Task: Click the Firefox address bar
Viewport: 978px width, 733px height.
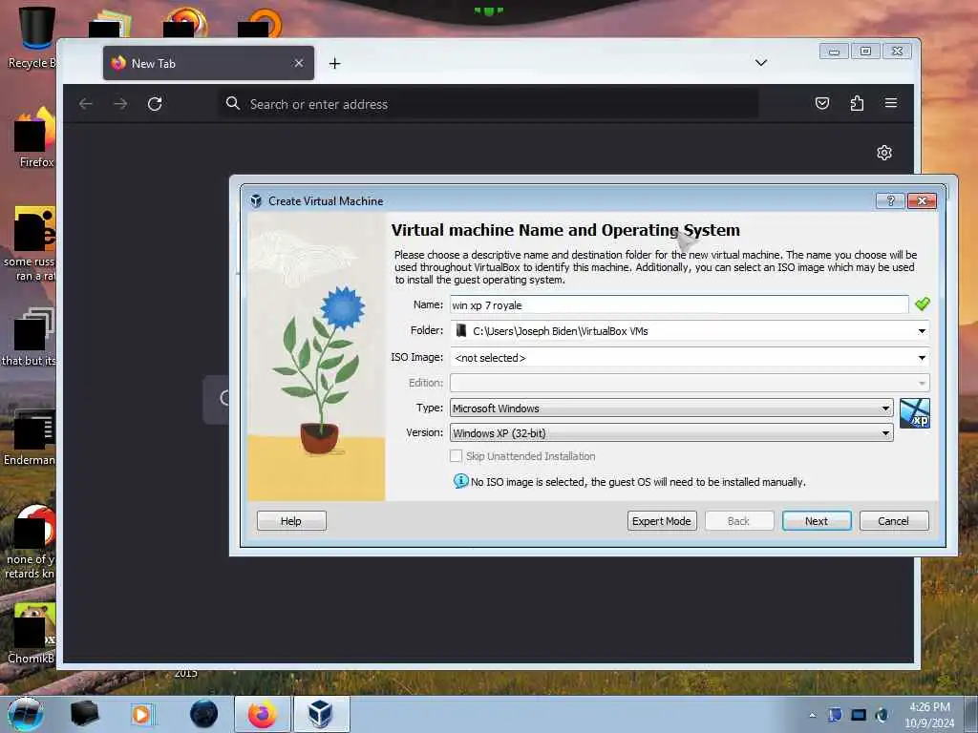Action: (x=488, y=104)
